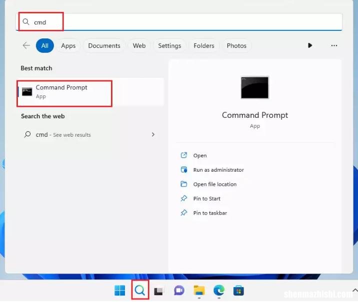Image resolution: width=358 pixels, height=302 pixels.
Task: Open the Chat app on taskbar
Action: 179,291
